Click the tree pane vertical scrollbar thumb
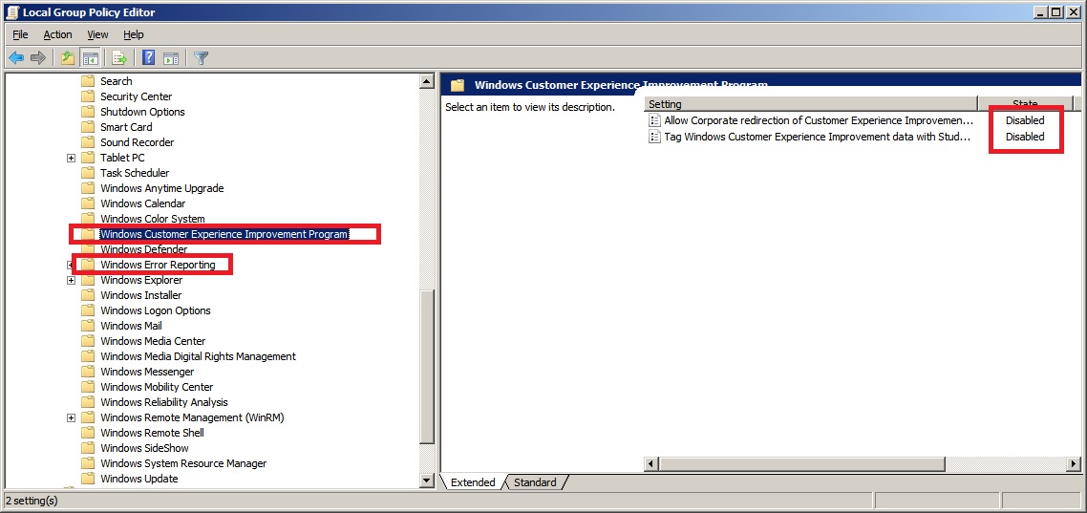This screenshot has width=1087, height=513. click(427, 366)
